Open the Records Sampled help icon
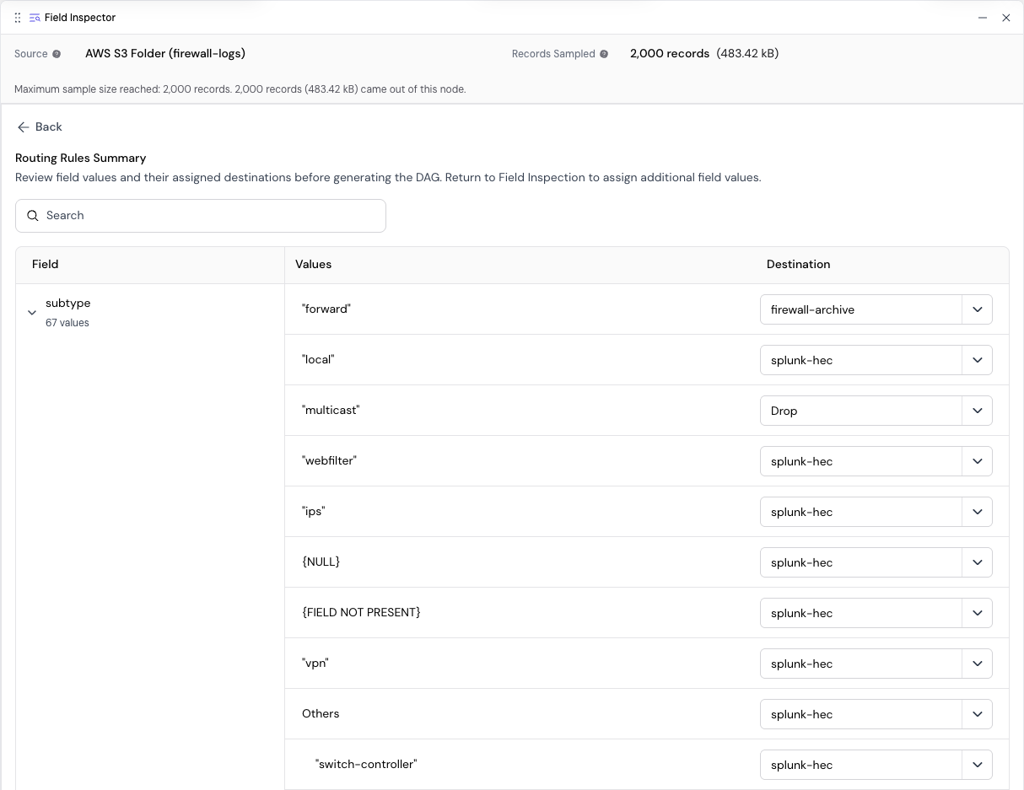The height and width of the screenshot is (790, 1024). coord(604,54)
